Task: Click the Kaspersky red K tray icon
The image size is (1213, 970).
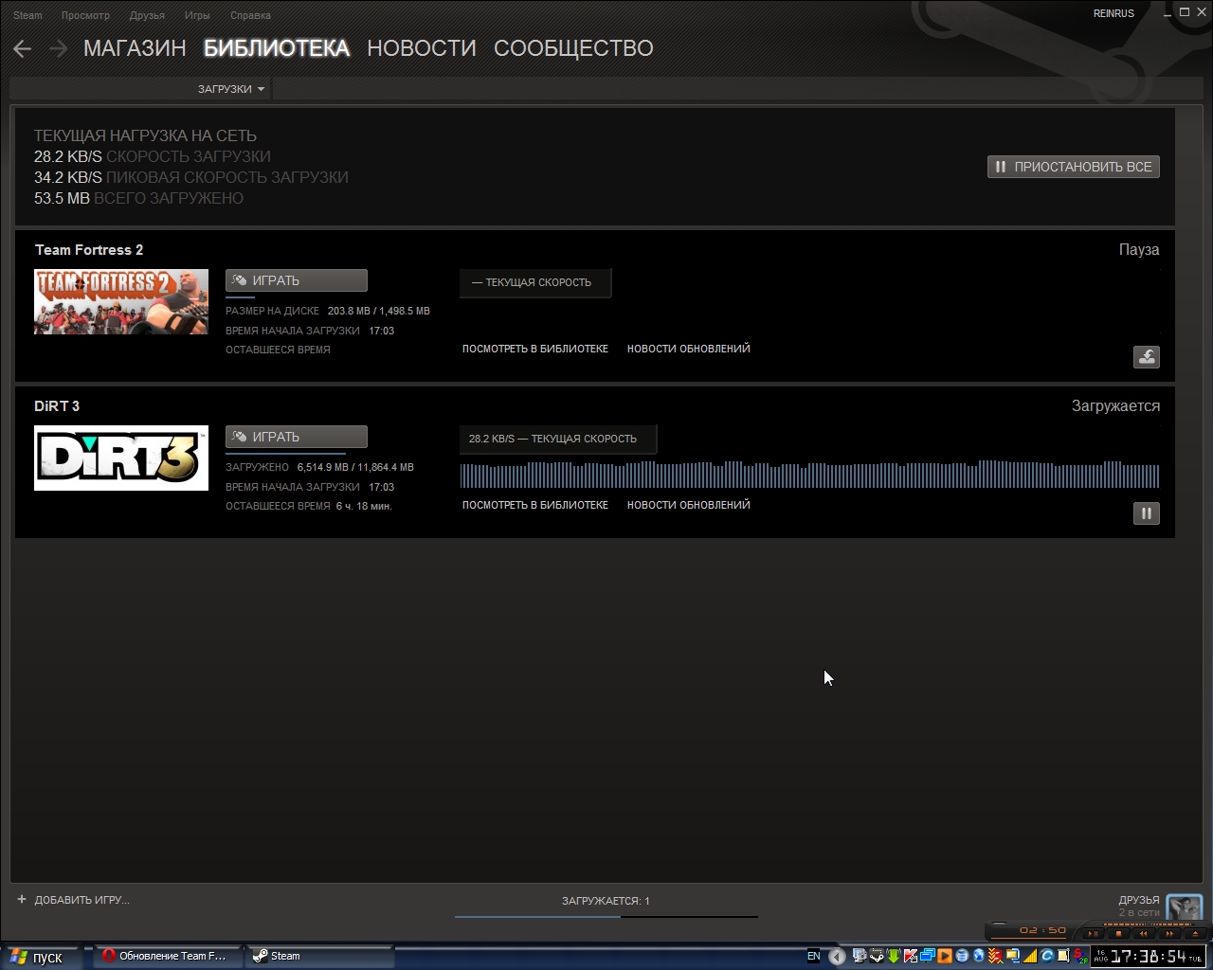Action: click(911, 956)
